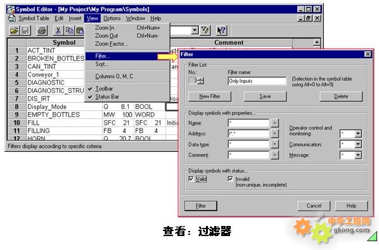This screenshot has height=250, width=379.
Task: Choose Columns O, M, C menu entry
Action: tap(127, 76)
